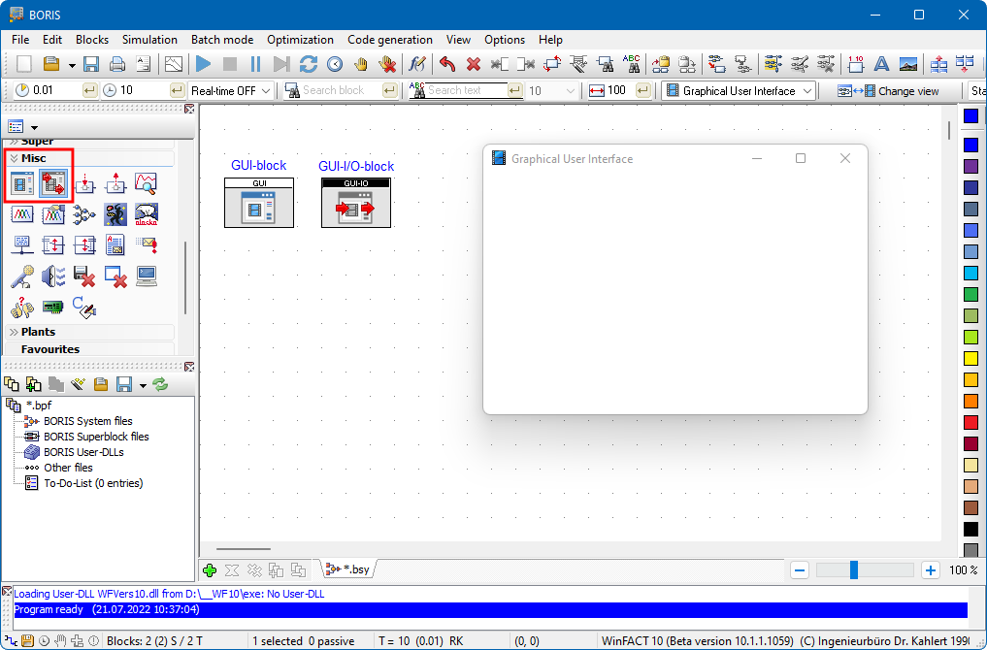Click the zoom out minus button
987x650 pixels.
click(800, 570)
